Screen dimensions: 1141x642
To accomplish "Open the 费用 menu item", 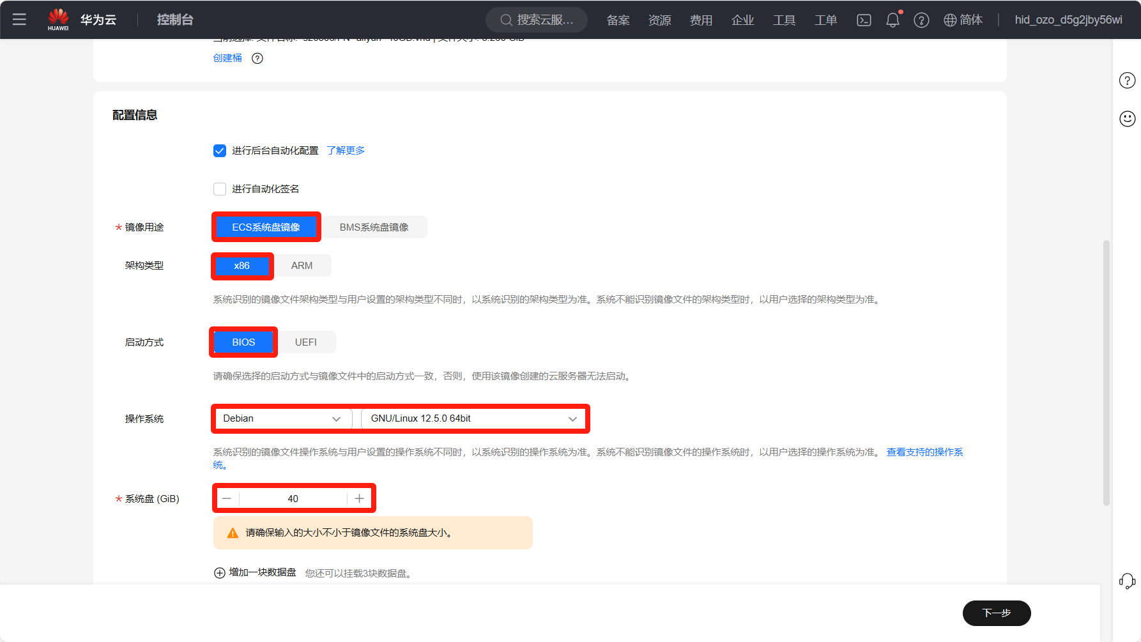I will [701, 20].
